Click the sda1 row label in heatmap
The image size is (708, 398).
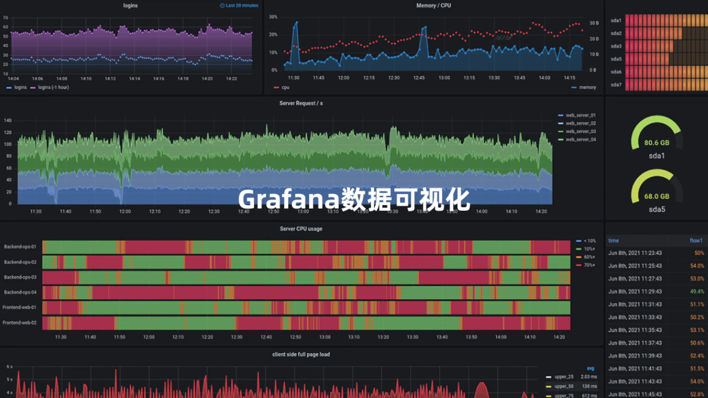click(616, 21)
